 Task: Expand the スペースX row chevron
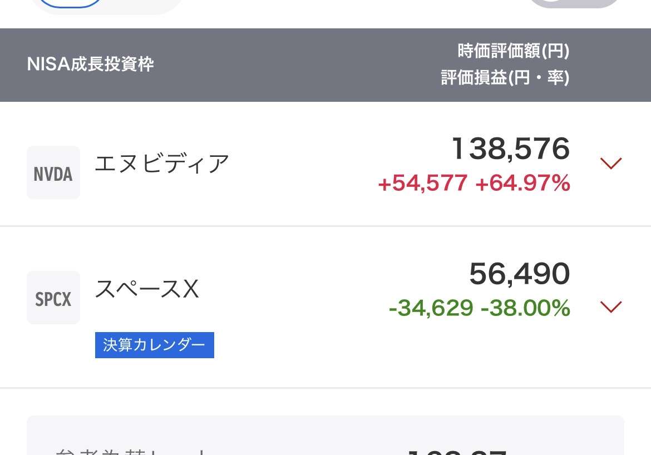click(611, 307)
